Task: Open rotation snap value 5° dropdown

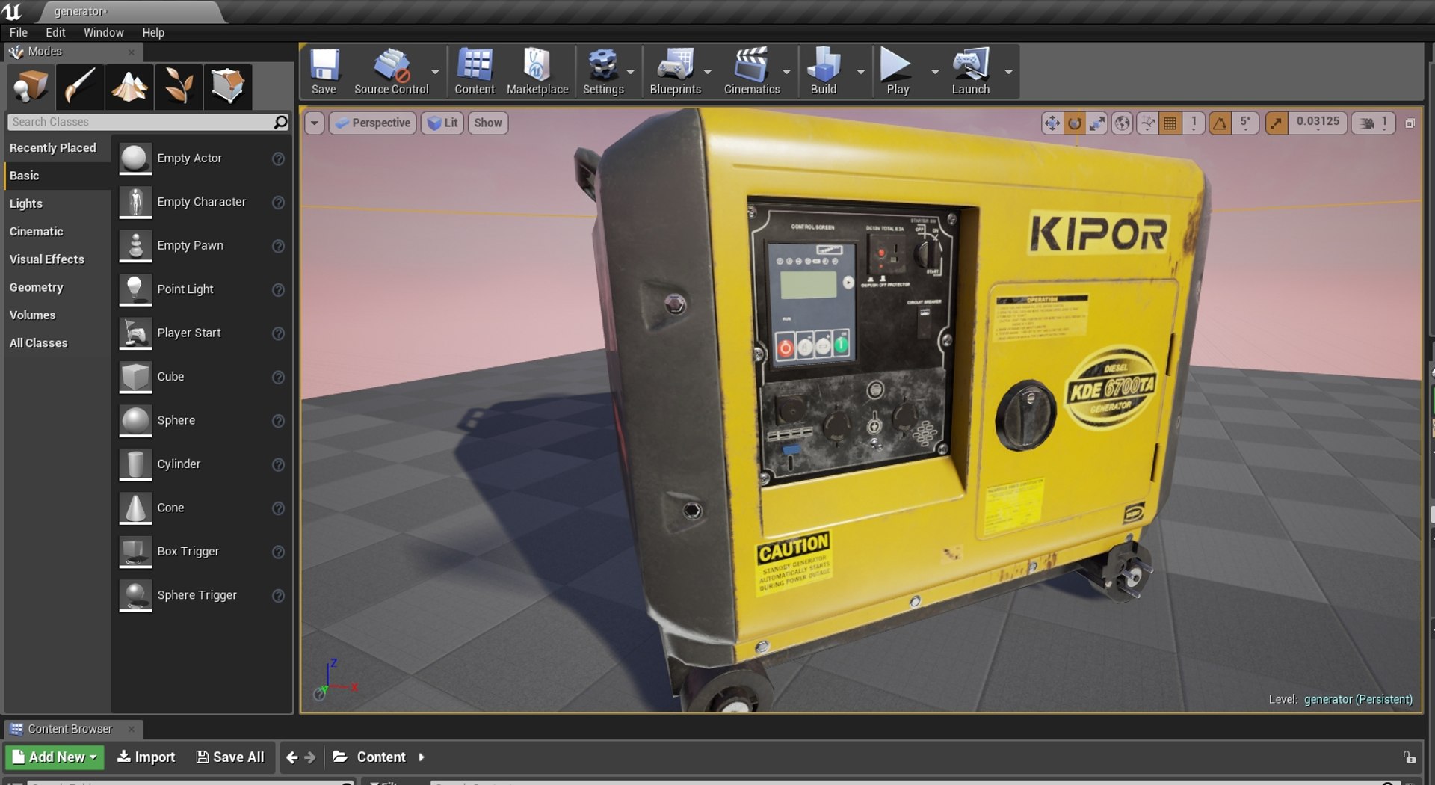Action: [1245, 123]
